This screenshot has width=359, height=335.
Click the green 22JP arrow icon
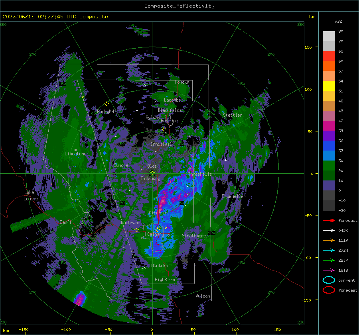pyautogui.click(x=329, y=260)
